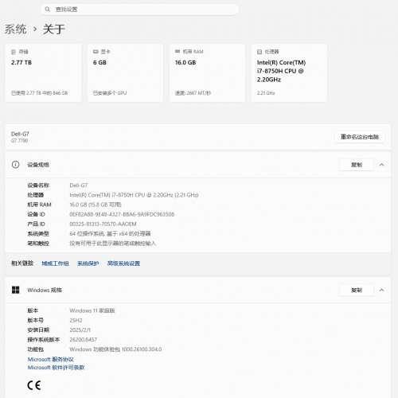
Task: Click the processor chip icon
Action: (259, 52)
